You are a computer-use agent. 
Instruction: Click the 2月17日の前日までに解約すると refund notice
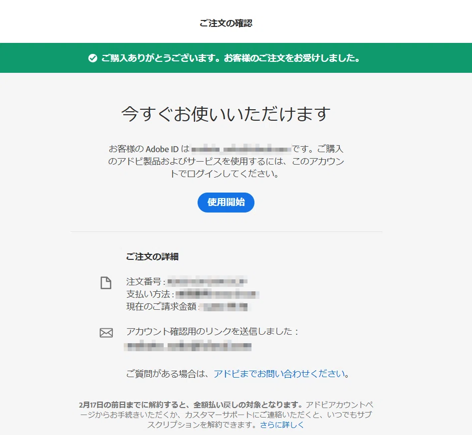(190, 404)
